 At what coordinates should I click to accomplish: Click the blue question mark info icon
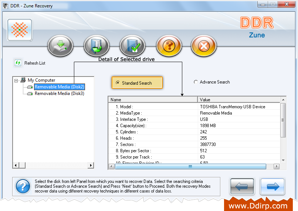point(23,186)
